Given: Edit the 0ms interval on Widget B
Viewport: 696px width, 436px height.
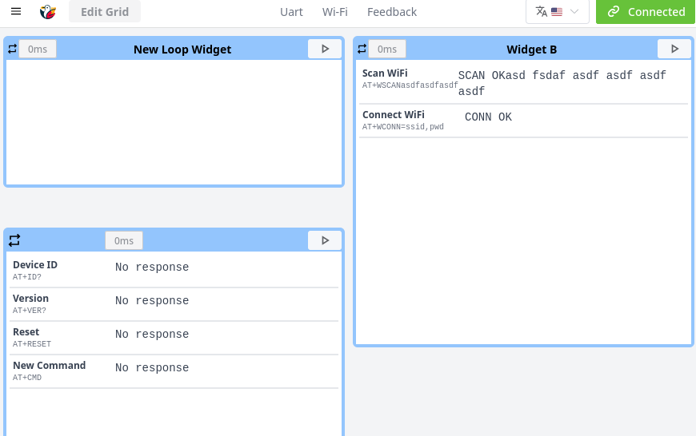Looking at the screenshot, I should [387, 49].
